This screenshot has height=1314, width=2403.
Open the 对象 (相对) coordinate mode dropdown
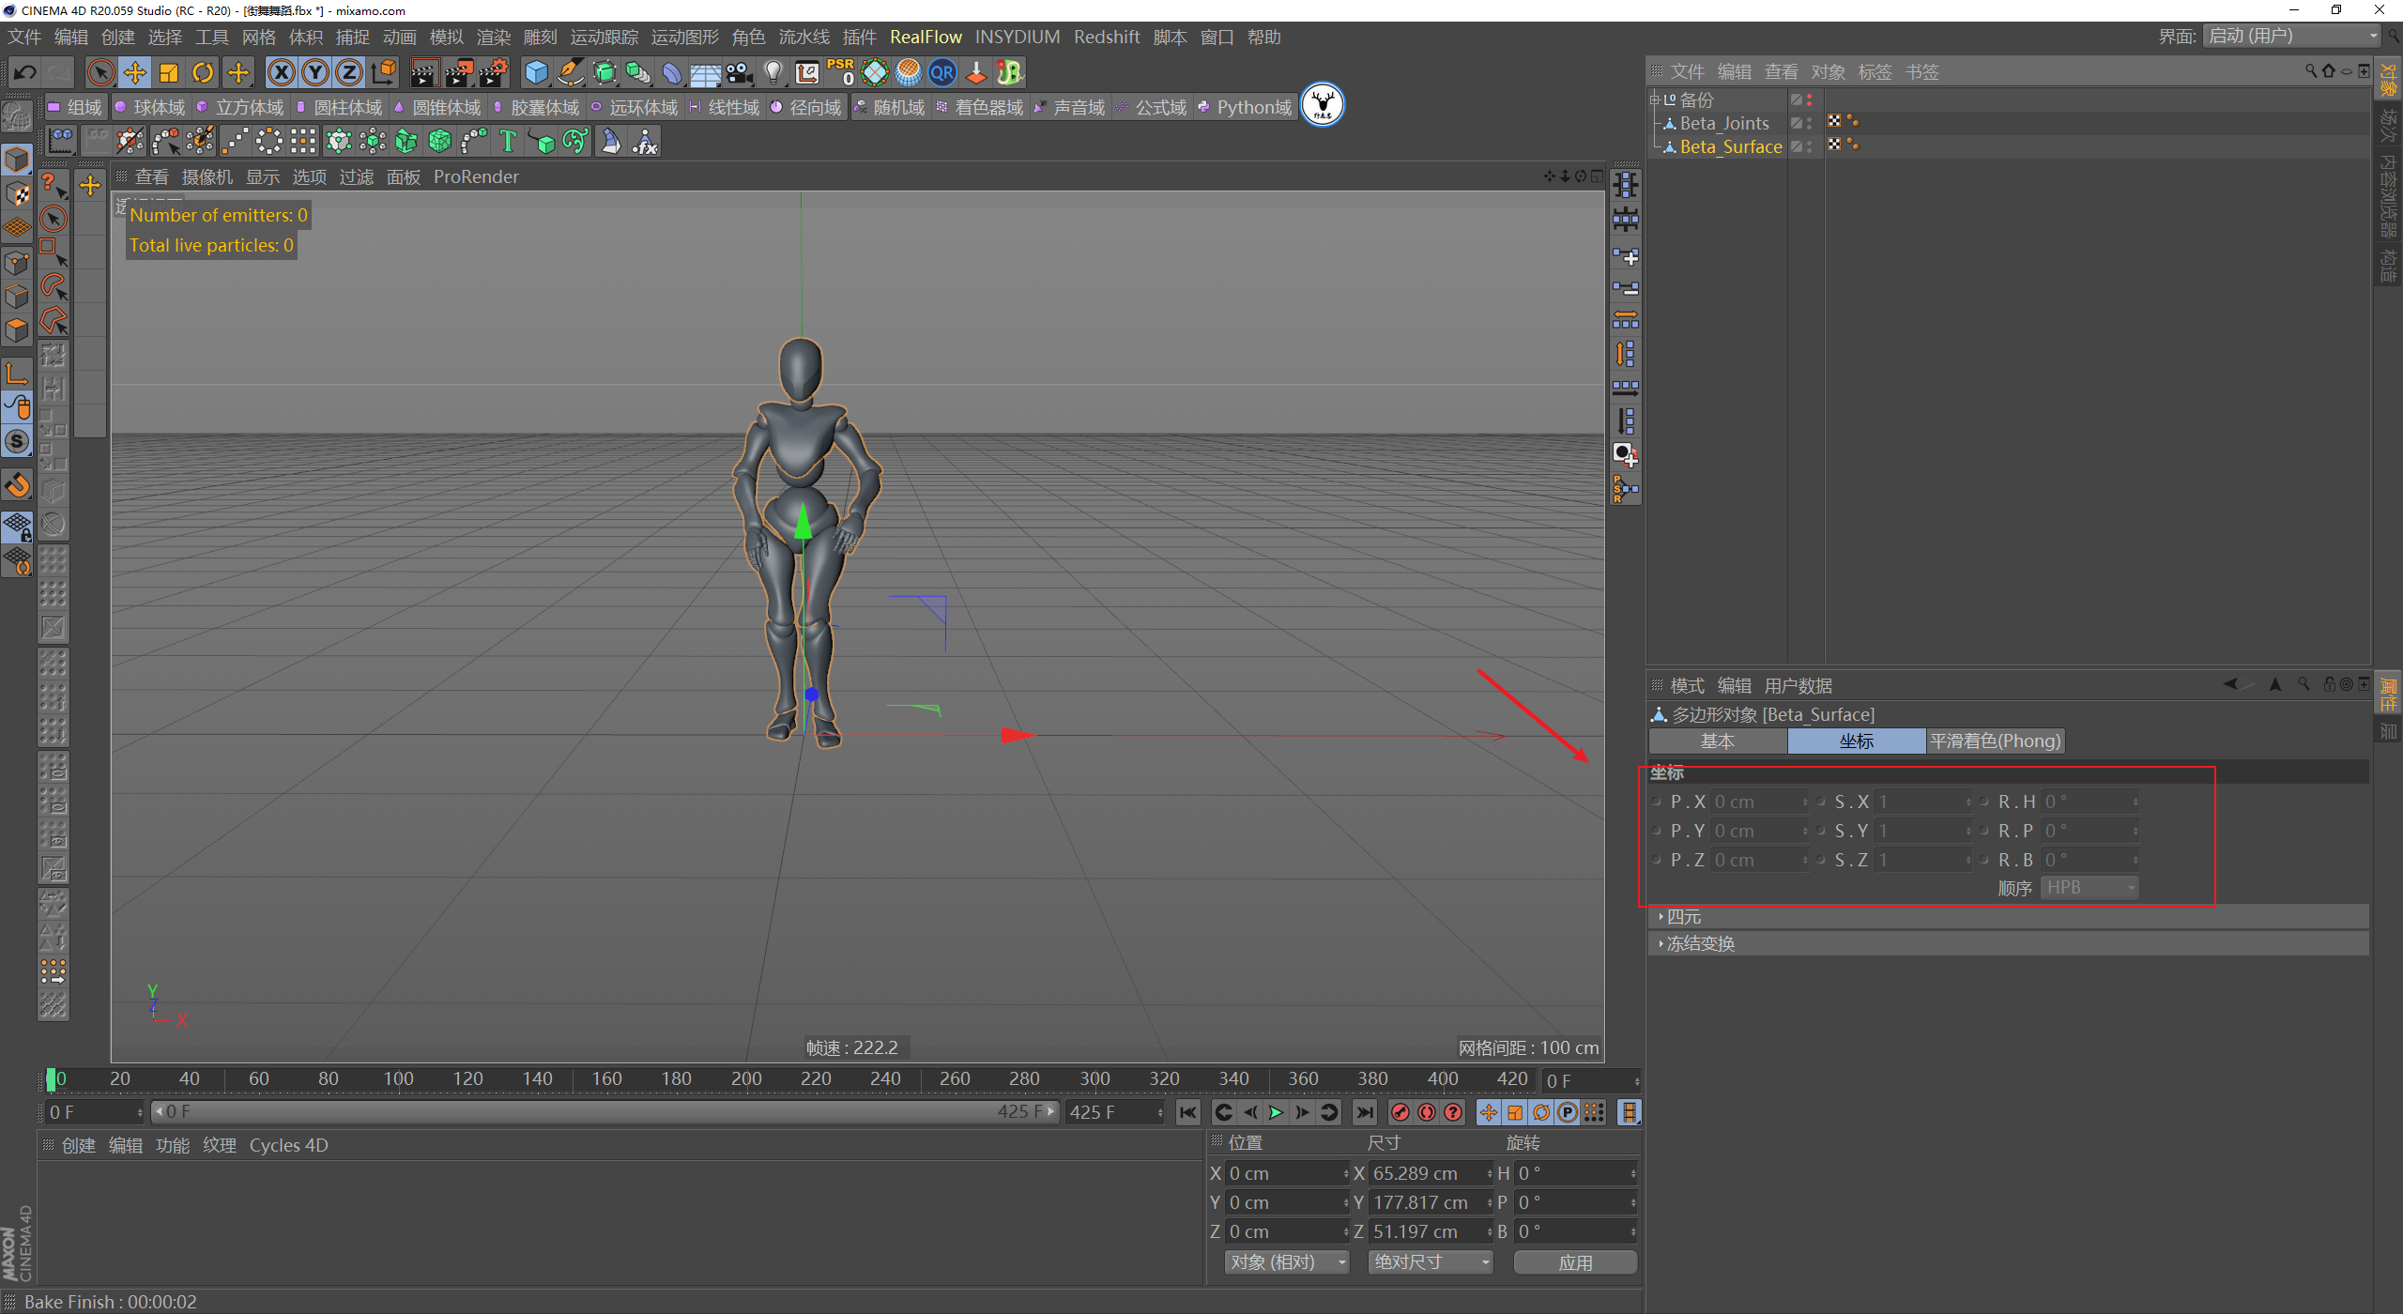click(x=1287, y=1262)
